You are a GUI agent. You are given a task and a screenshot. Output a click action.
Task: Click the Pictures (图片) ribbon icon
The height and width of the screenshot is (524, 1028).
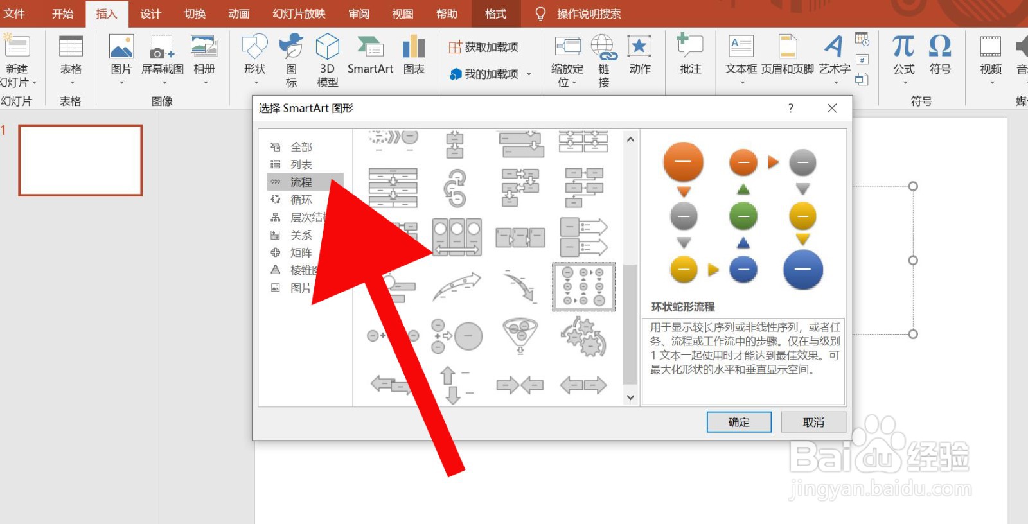121,46
